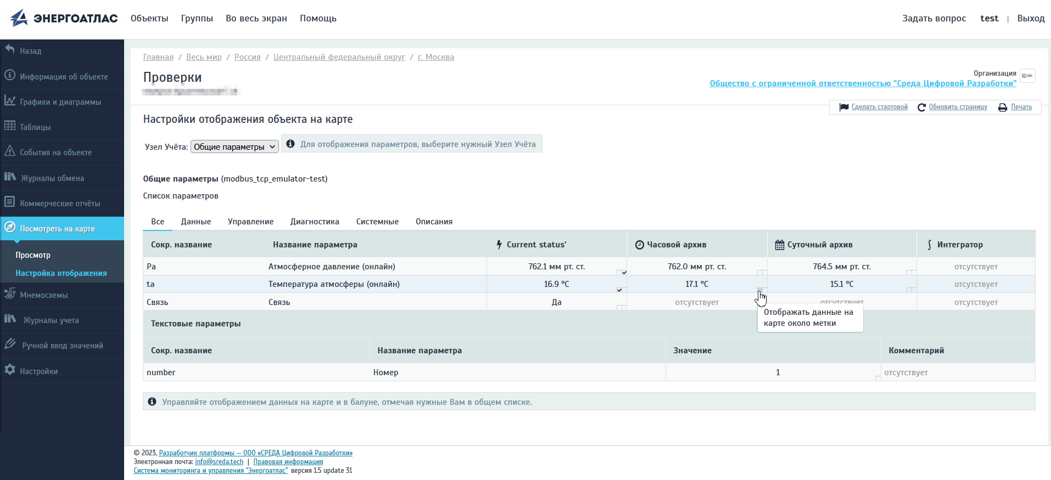The height and width of the screenshot is (480, 1051).
Task: Switch to the Диагностика tab
Action: coord(315,222)
